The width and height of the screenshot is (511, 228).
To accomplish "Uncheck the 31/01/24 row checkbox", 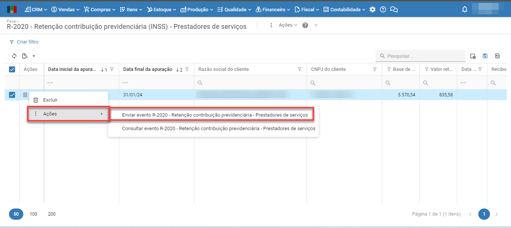I will [12, 95].
